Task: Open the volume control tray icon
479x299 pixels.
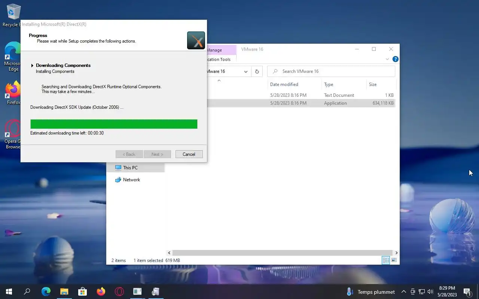Action: (x=430, y=292)
